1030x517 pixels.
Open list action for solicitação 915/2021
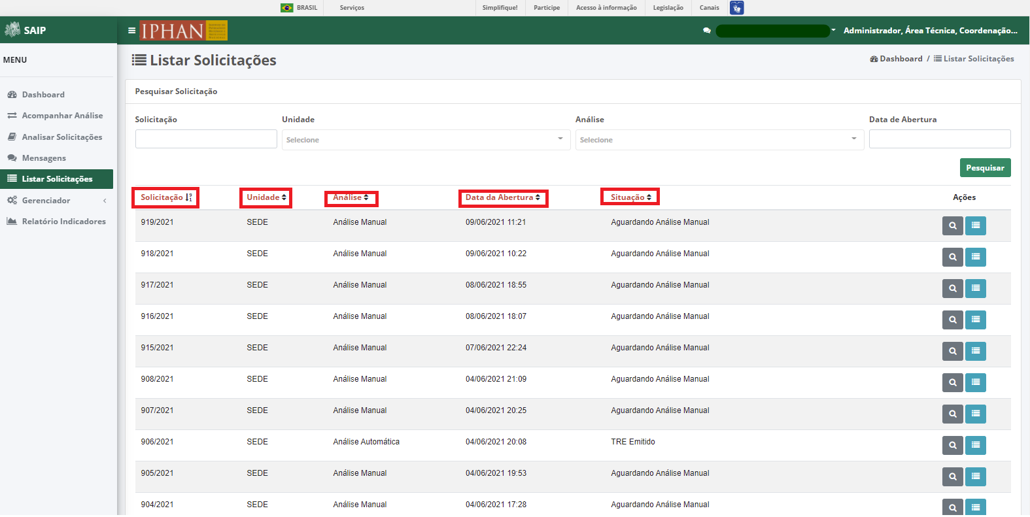pos(976,351)
